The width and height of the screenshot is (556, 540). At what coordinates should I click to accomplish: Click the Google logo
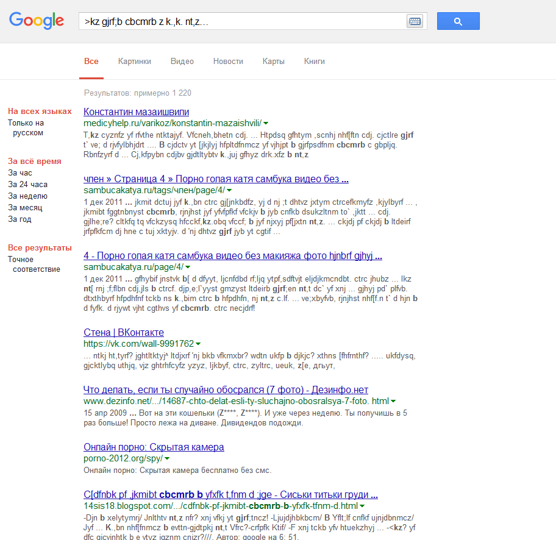[x=36, y=21]
